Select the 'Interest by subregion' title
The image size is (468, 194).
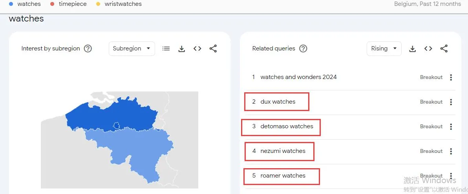(x=51, y=48)
